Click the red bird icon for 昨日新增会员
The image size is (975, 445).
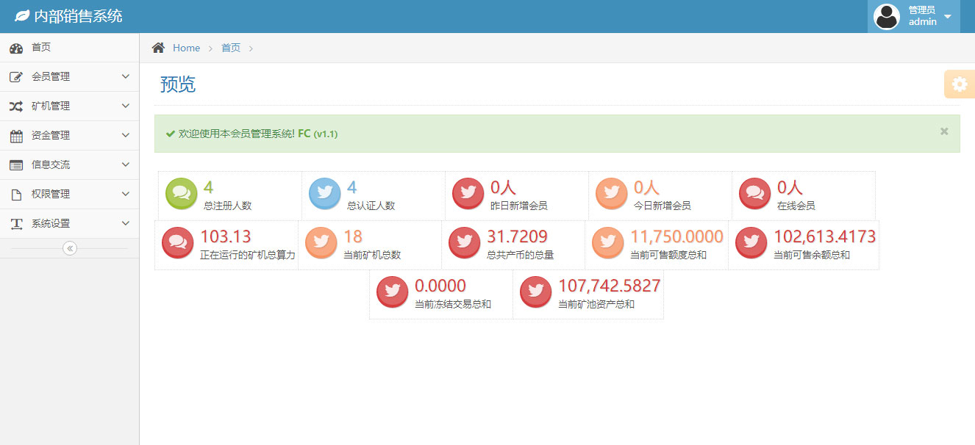[x=468, y=194]
